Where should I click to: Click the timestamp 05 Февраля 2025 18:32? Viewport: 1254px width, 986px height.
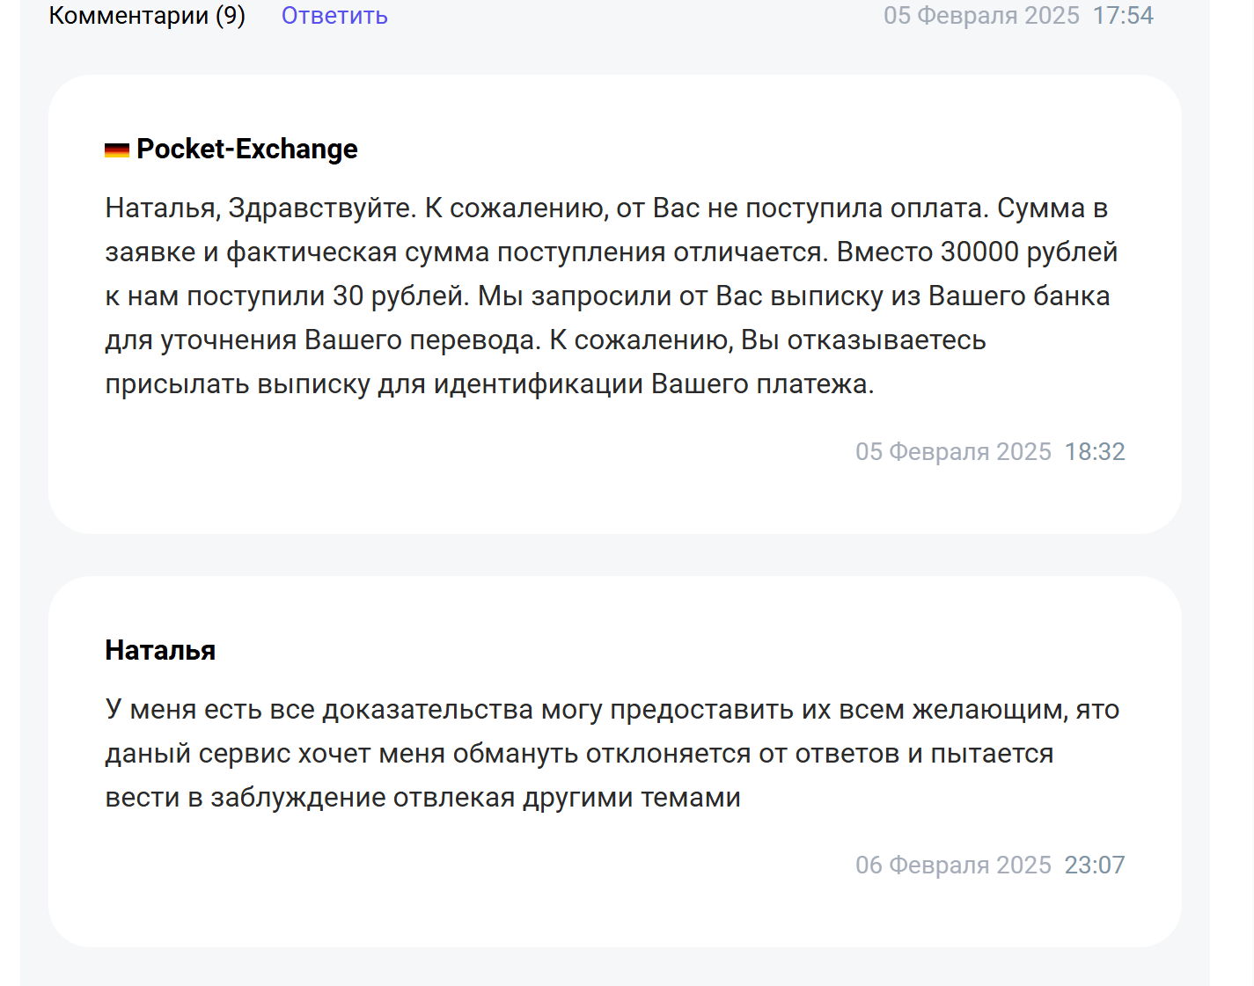(x=990, y=451)
